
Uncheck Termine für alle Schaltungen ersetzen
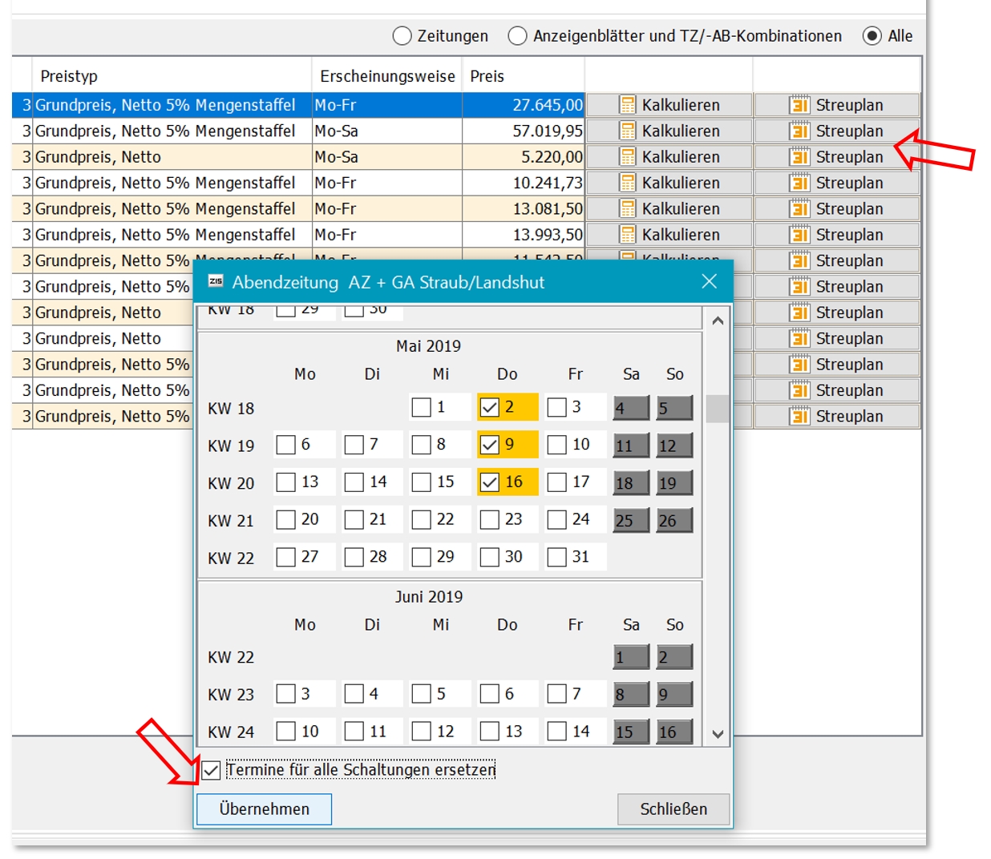click(x=211, y=771)
